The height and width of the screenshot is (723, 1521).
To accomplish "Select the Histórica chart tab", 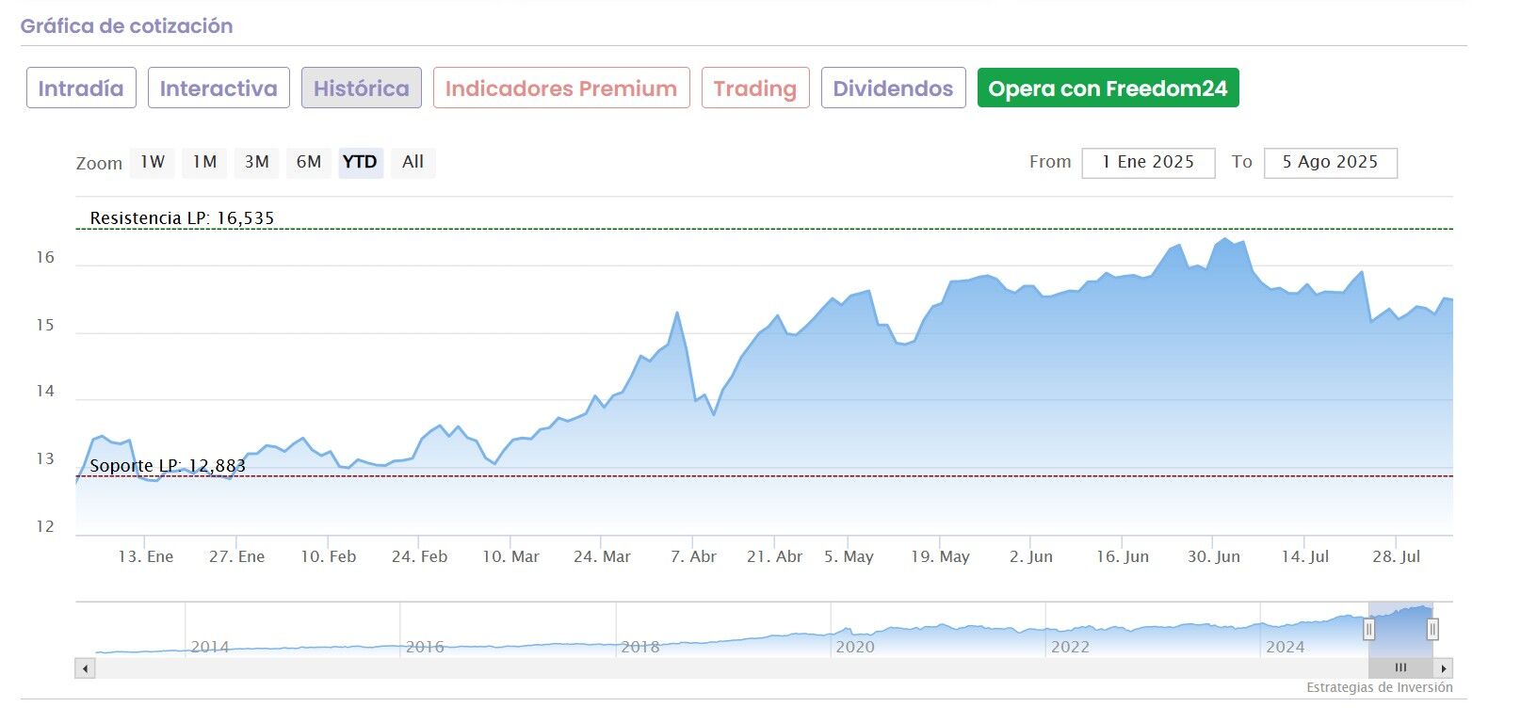I will (x=362, y=88).
